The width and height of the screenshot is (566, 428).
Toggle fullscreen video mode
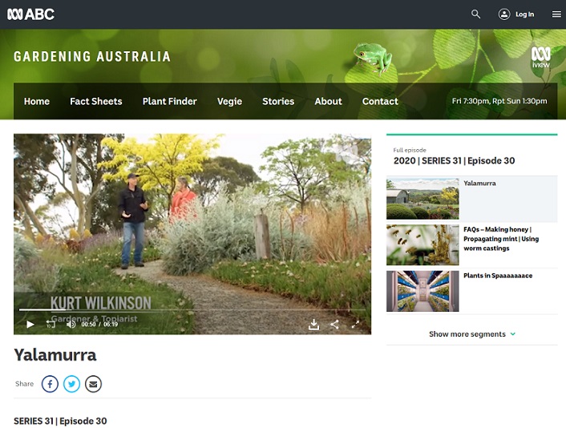(355, 324)
